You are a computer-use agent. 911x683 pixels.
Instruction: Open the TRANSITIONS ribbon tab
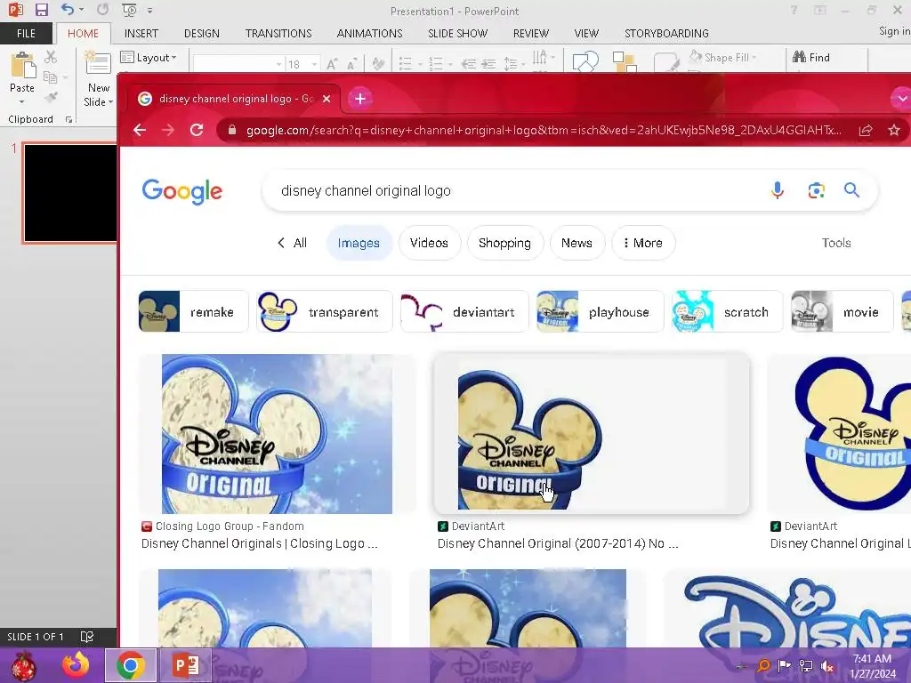[278, 33]
